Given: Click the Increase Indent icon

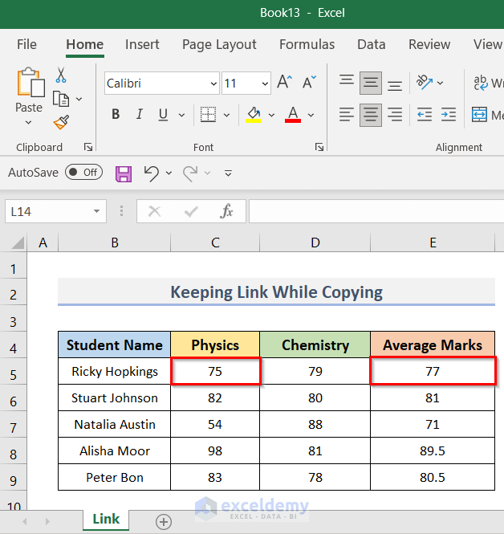Looking at the screenshot, I should pyautogui.click(x=447, y=115).
